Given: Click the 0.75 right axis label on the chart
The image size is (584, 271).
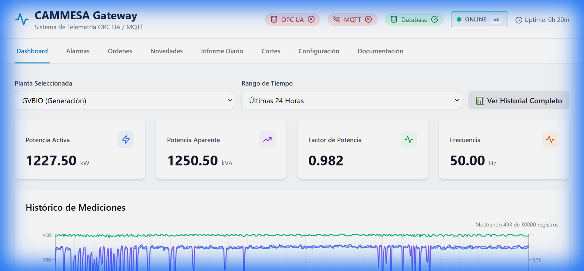Looking at the screenshot, I should coord(537,260).
